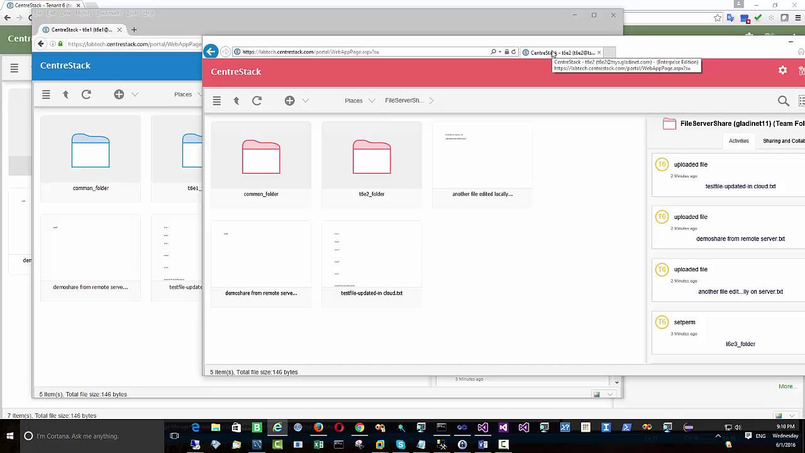Viewport: 805px width, 453px height.
Task: Click 'testfile-updated-in cloud.txt' in the activity list
Action: (740, 186)
